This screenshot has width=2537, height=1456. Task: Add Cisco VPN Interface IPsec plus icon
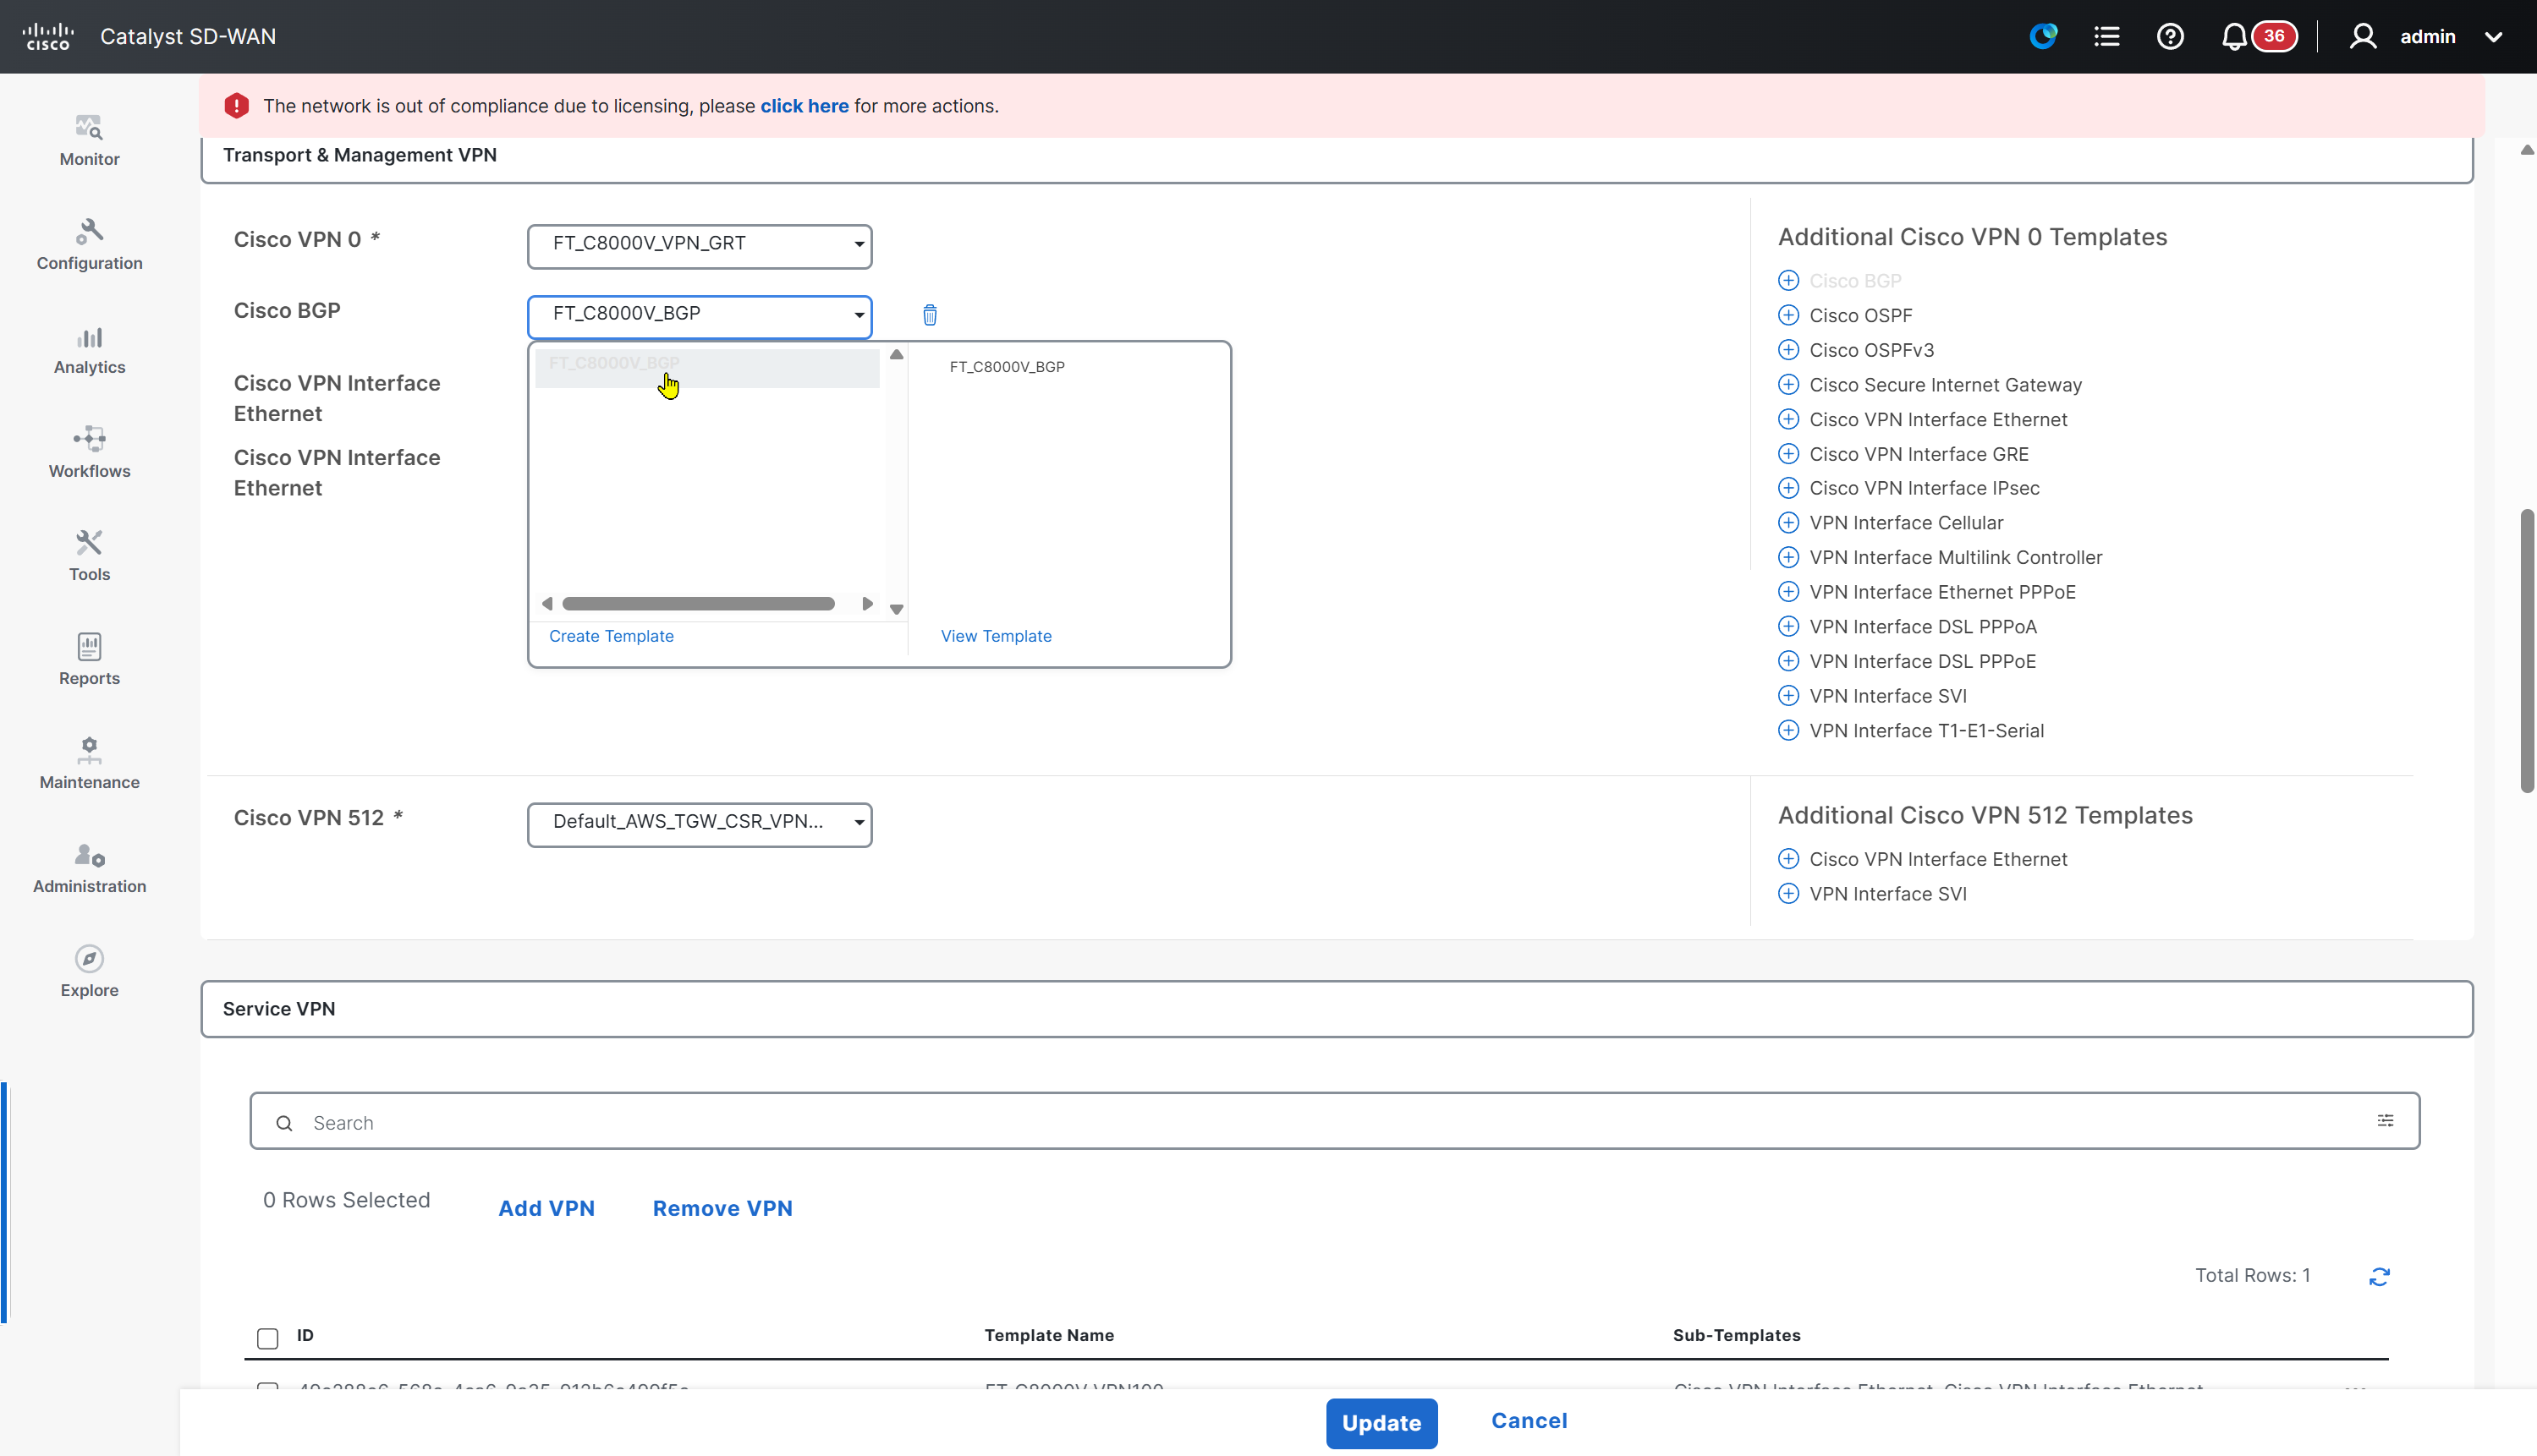click(1788, 488)
